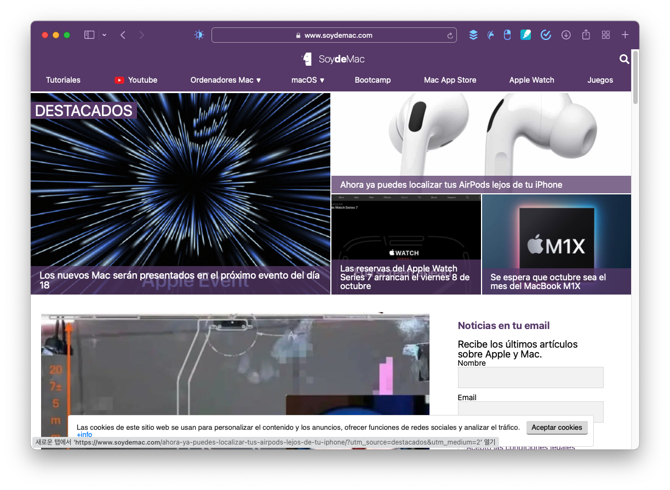Open the Apple Watch Series 7 reservas article
Viewport: 670px width, 490px height.
tap(405, 277)
